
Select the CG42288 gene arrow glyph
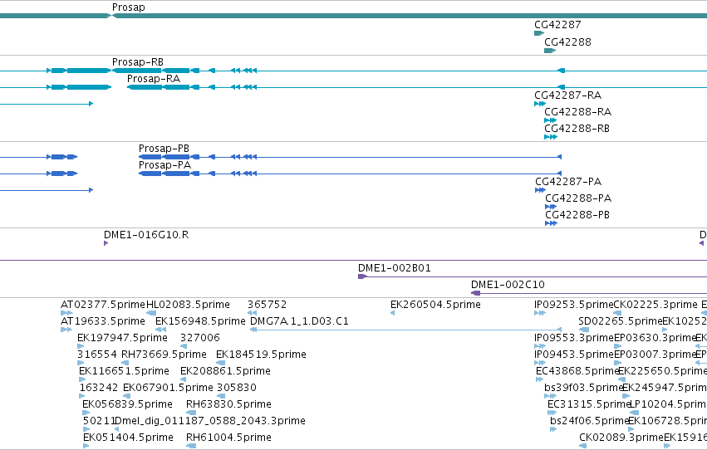click(550, 51)
